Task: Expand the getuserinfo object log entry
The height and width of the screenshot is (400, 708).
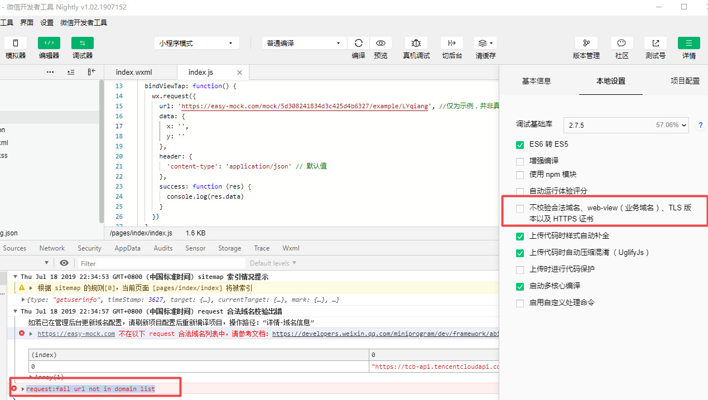Action: pos(23,300)
